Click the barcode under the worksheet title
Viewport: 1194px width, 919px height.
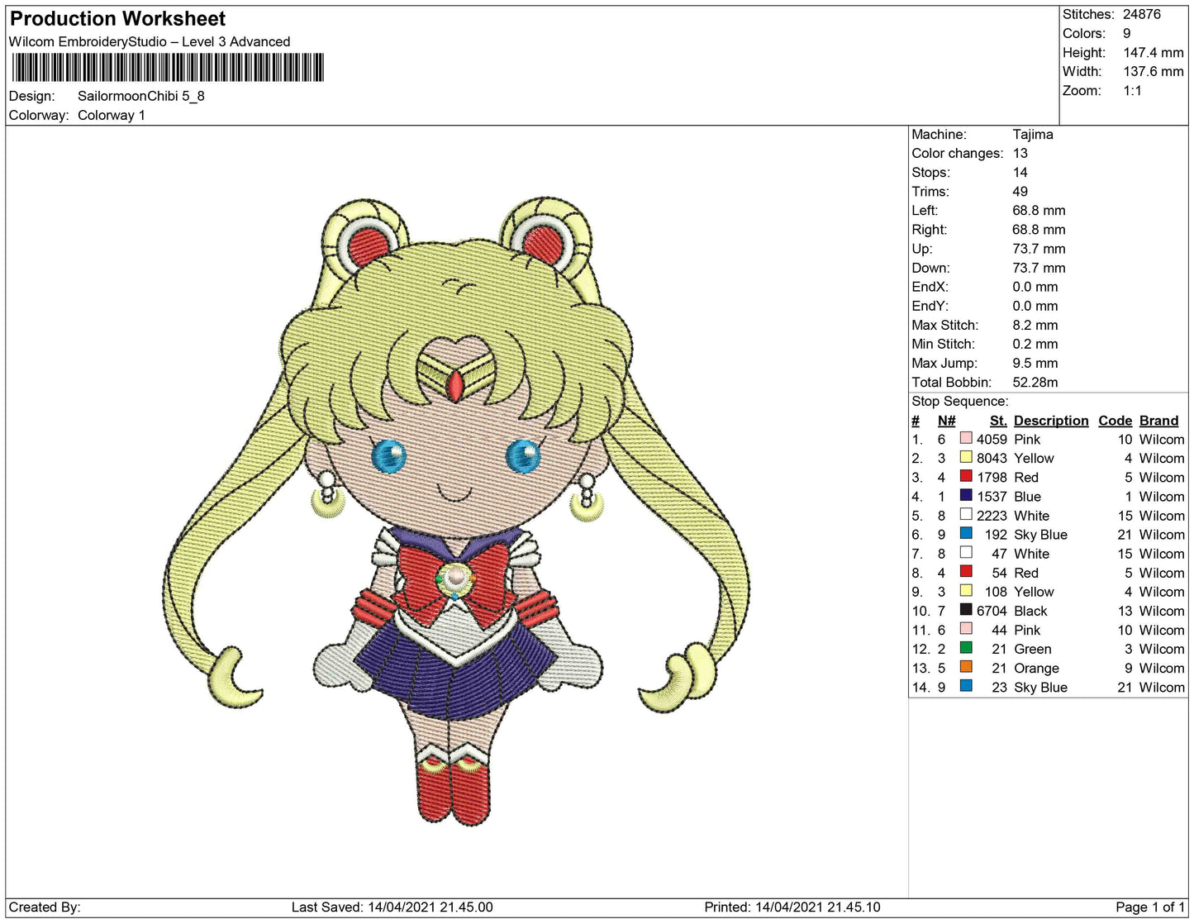coord(166,67)
